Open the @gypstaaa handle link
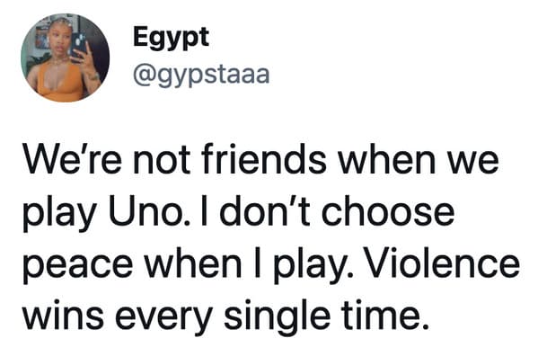The height and width of the screenshot is (356, 538). tap(201, 76)
